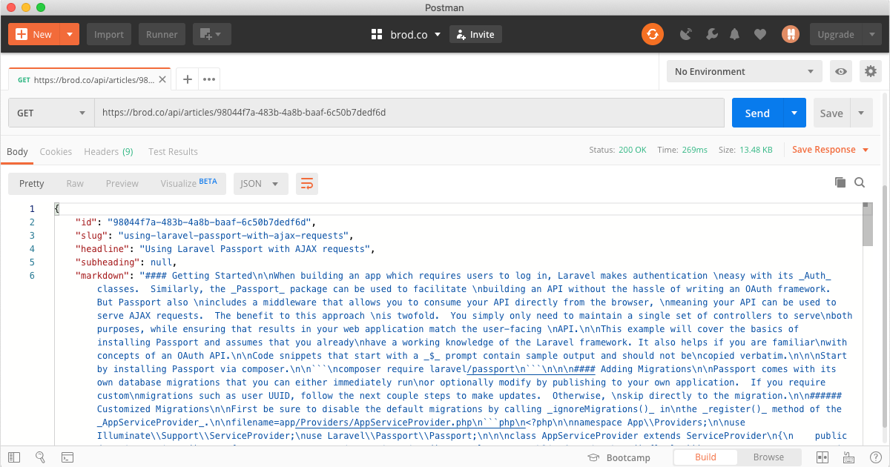Click the copy response icon

[x=840, y=181]
